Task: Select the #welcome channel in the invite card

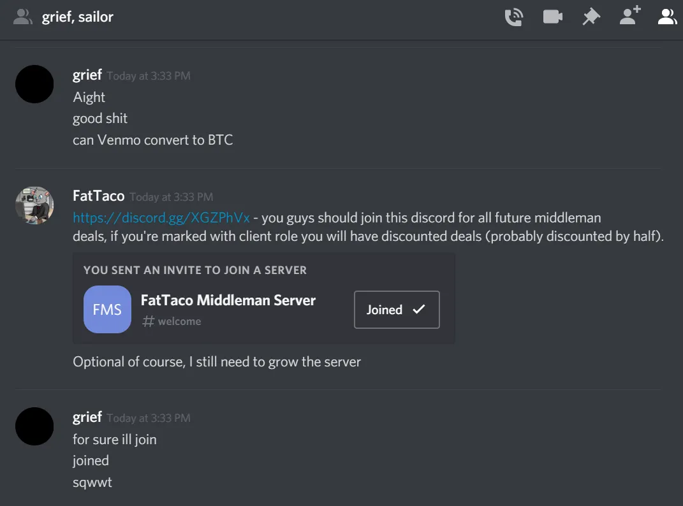Action: coord(172,321)
